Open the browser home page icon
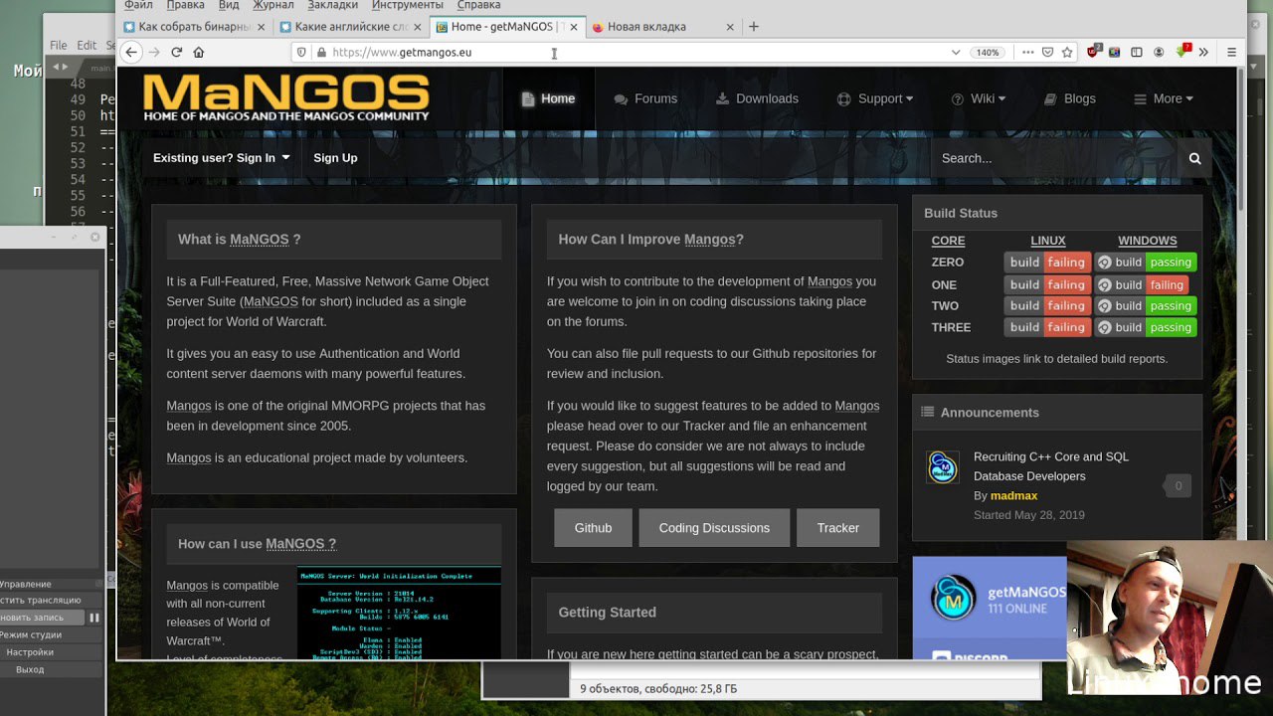Screen dimensions: 1273x716 [x=199, y=52]
